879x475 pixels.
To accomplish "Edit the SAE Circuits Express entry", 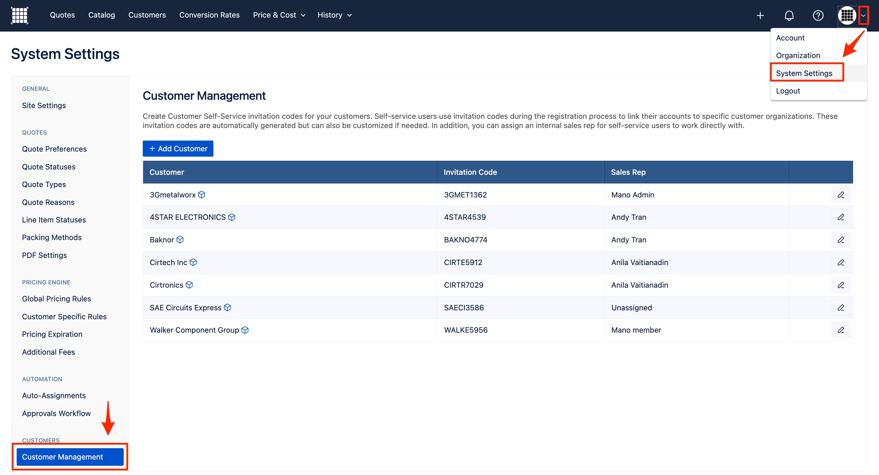I will (x=841, y=308).
